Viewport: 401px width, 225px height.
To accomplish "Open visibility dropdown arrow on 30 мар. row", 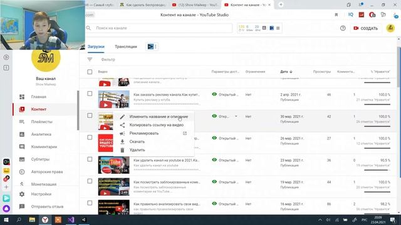I will point(236,116).
